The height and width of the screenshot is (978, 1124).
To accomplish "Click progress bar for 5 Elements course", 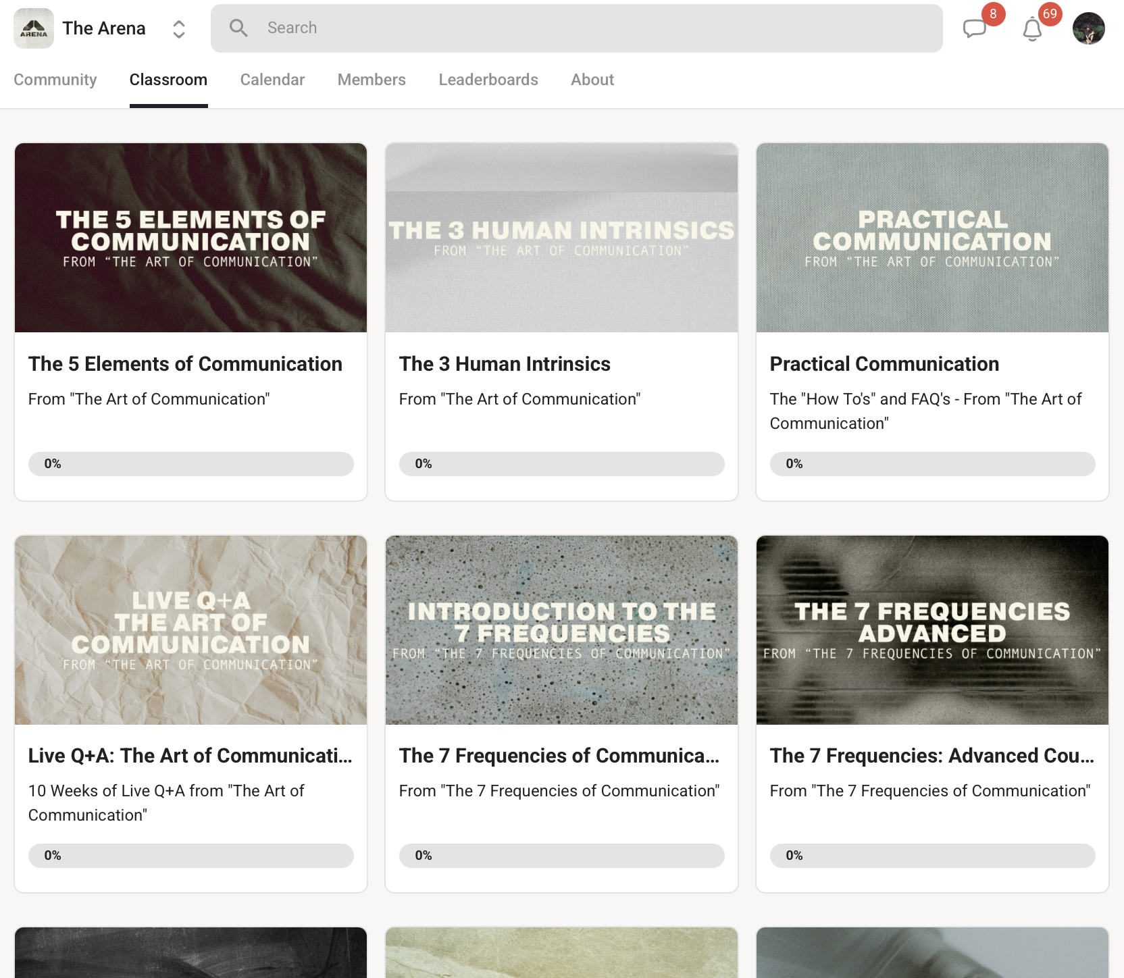I will click(190, 464).
